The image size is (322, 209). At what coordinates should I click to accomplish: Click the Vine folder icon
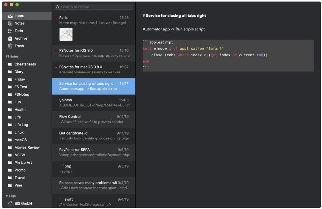(x=10, y=185)
